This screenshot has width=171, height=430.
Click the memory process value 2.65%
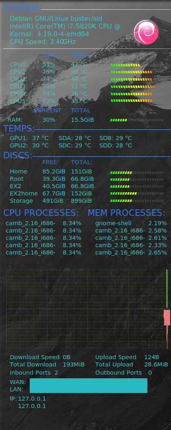point(158,252)
